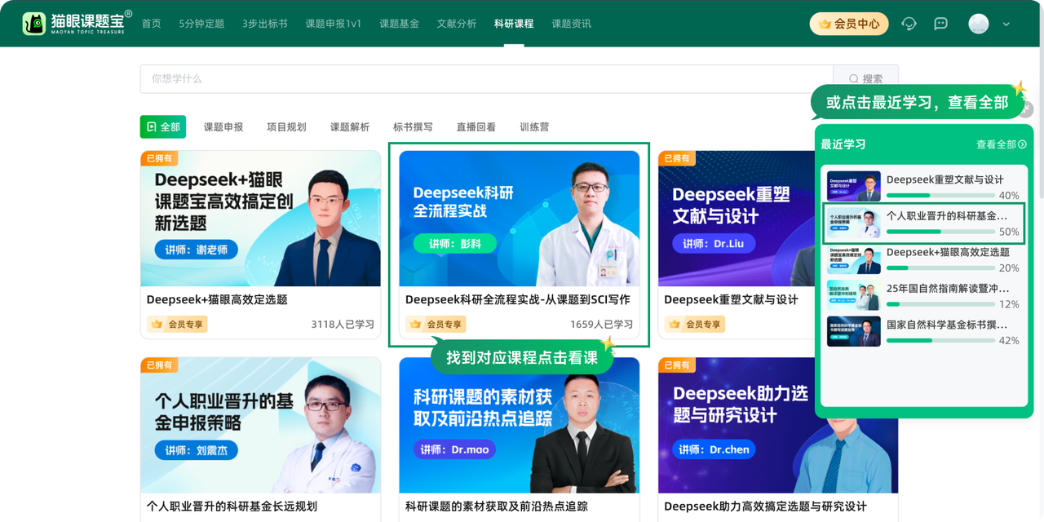Focus the 你想学什么 search field
1044x522 pixels.
click(x=486, y=79)
